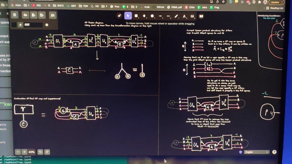Expand the BACC bookmark folder
The width and height of the screenshot is (292, 164).
point(58,6)
